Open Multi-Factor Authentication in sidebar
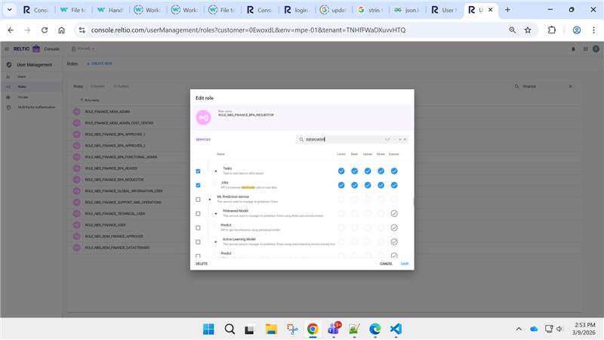Screen dimensions: 604x340 coord(36,107)
